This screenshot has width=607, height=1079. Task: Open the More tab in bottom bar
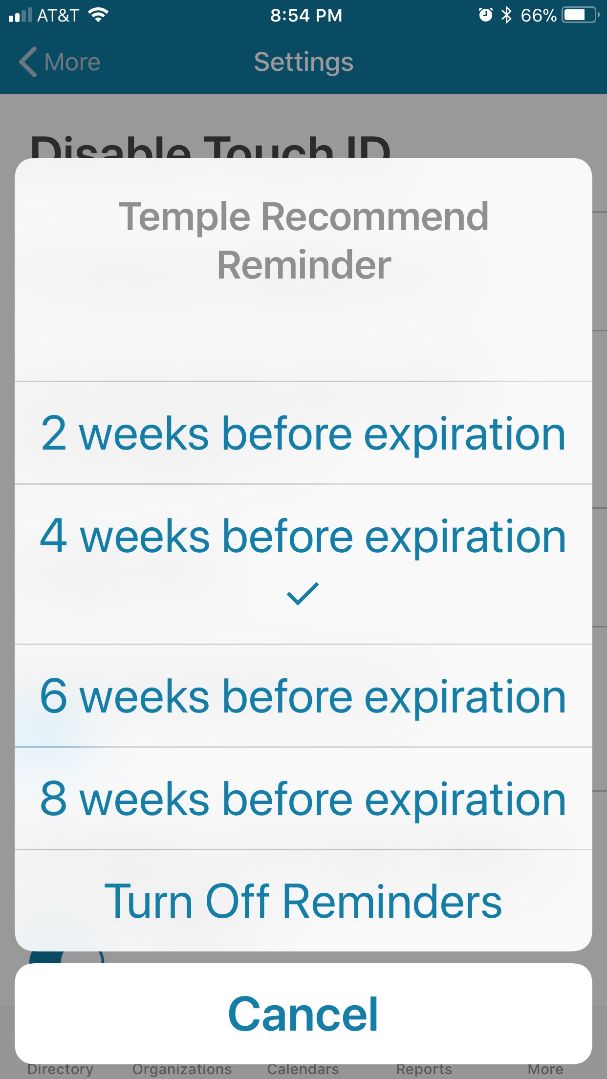[545, 1069]
